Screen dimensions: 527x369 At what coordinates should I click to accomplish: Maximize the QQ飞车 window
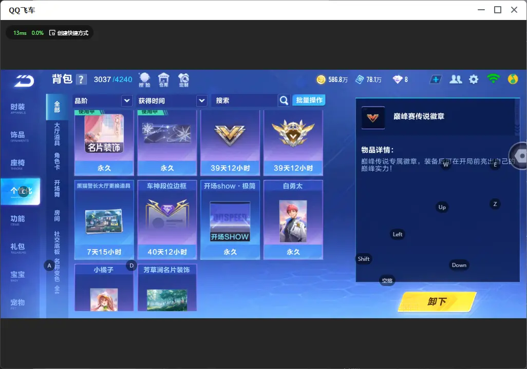(498, 10)
